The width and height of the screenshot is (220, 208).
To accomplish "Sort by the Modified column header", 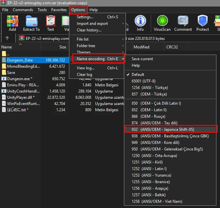I will tap(148, 47).
